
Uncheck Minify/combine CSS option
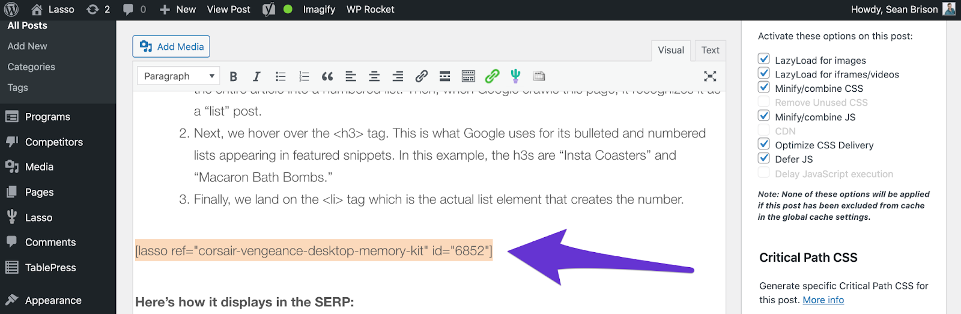click(x=764, y=87)
